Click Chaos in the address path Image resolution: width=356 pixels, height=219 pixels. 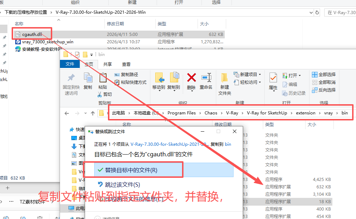click(x=211, y=113)
